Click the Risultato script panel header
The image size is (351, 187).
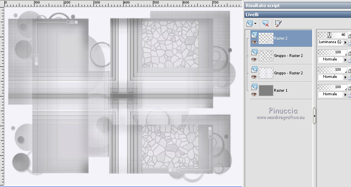tap(298, 6)
